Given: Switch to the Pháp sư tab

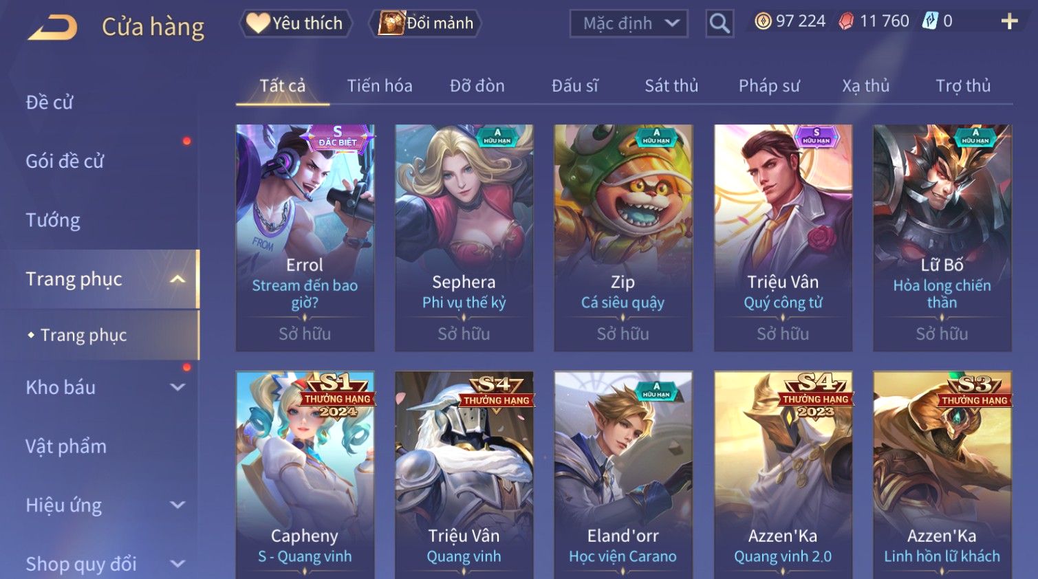Looking at the screenshot, I should point(769,86).
